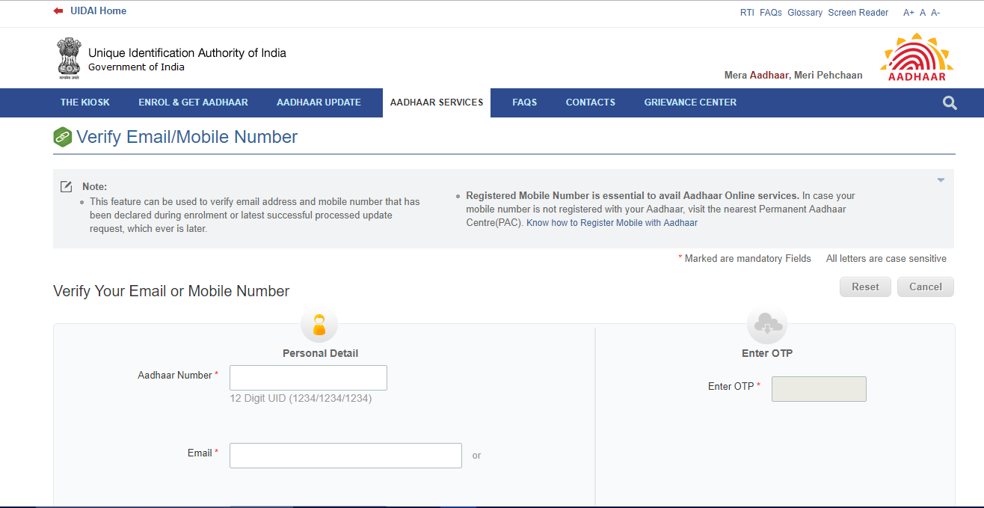Click the search magnifier icon
Image resolution: width=984 pixels, height=508 pixels.
[949, 102]
